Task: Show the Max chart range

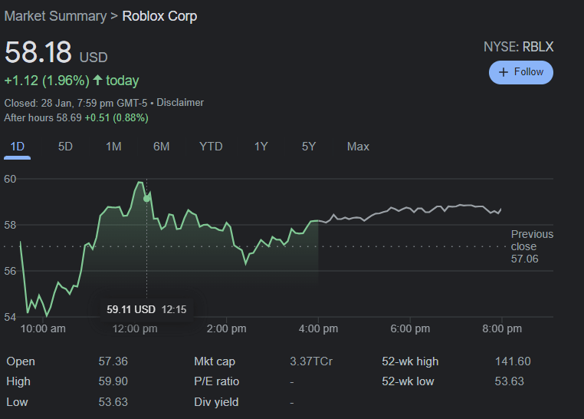Action: tap(358, 147)
